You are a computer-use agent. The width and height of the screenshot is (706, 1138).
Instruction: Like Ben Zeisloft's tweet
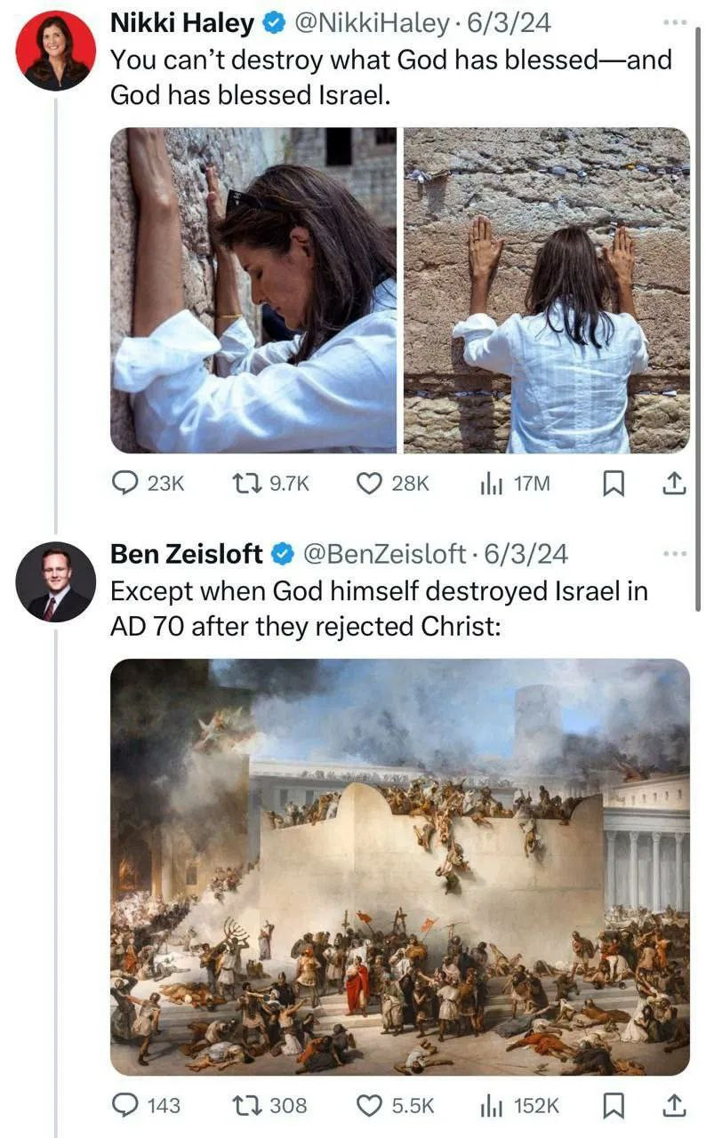[368, 1105]
